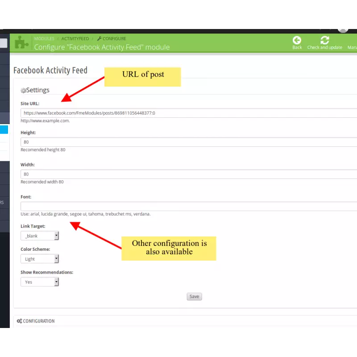Open the ActivityFeed breadcrumb link

coord(75,38)
